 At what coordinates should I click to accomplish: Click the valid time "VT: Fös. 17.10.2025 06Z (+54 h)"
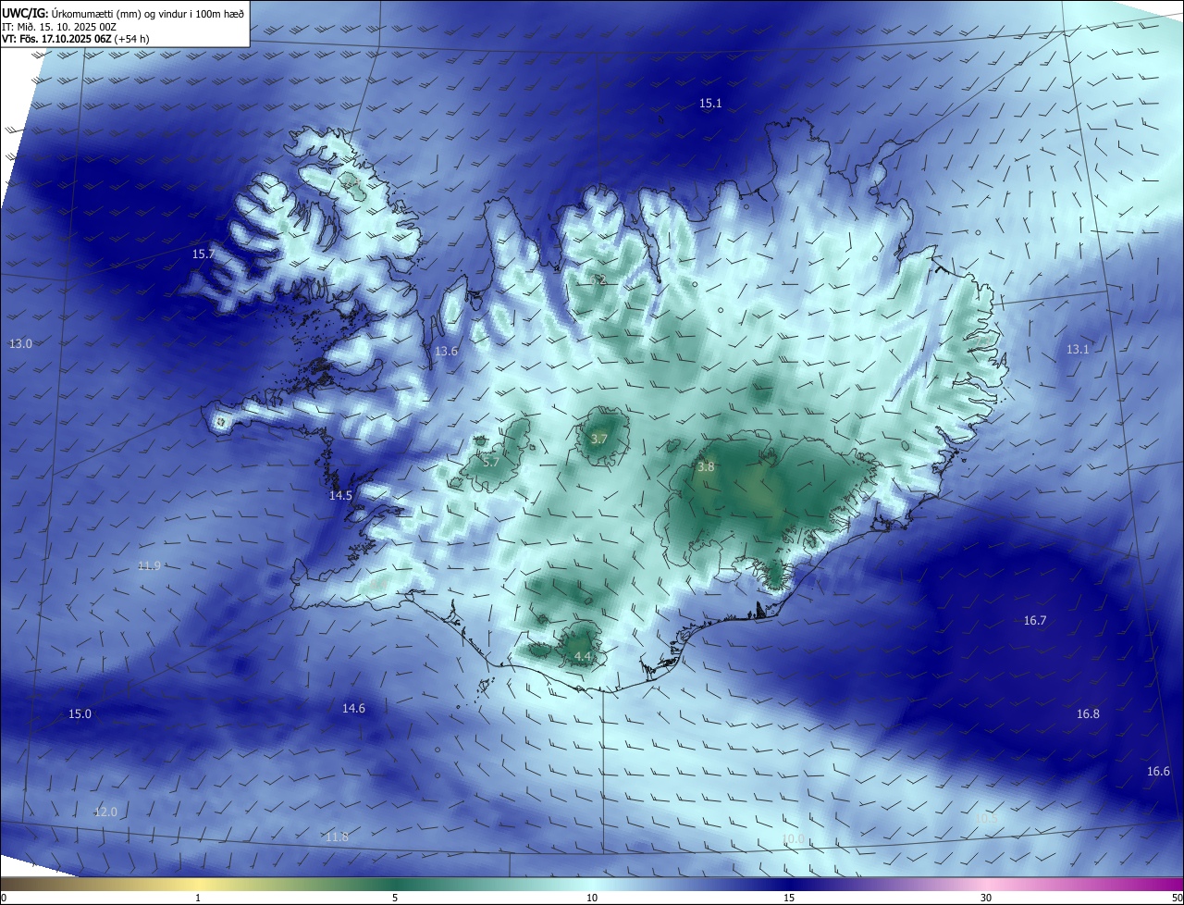click(75, 39)
